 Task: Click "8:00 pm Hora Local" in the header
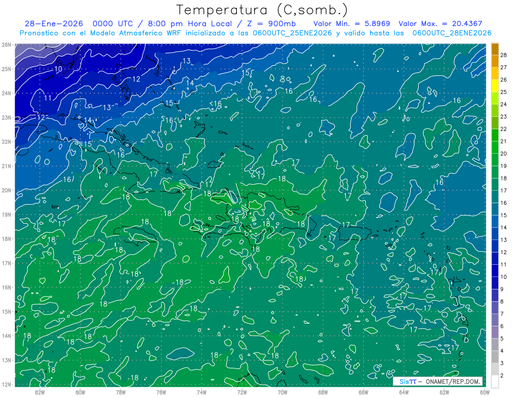pos(189,24)
